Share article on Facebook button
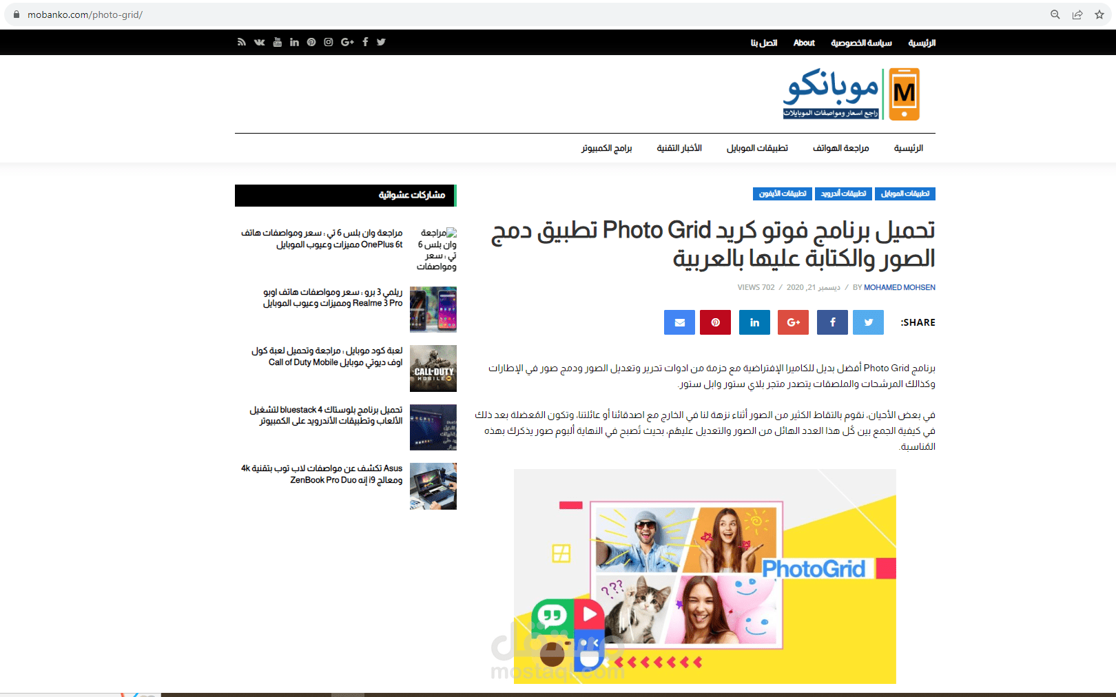This screenshot has height=697, width=1116. (x=832, y=322)
